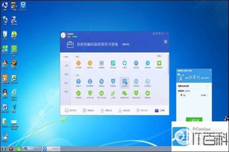The width and height of the screenshot is (229, 152).
Task: Check the box beside the QQ process
Action: click(207, 95)
